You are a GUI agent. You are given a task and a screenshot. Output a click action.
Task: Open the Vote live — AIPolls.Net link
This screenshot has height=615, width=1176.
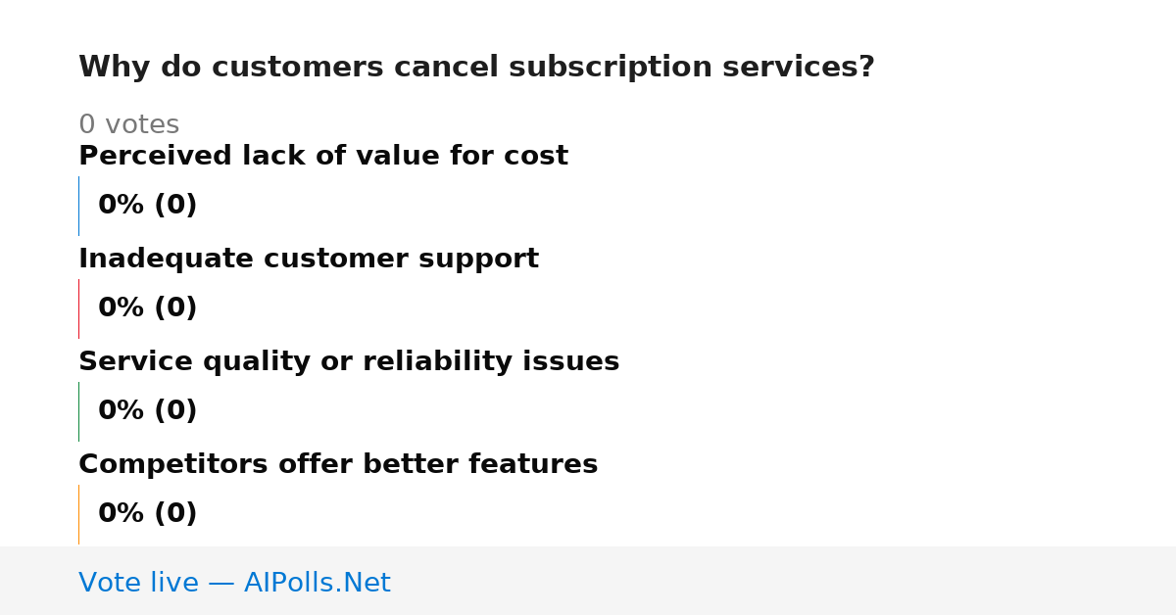coord(234,583)
